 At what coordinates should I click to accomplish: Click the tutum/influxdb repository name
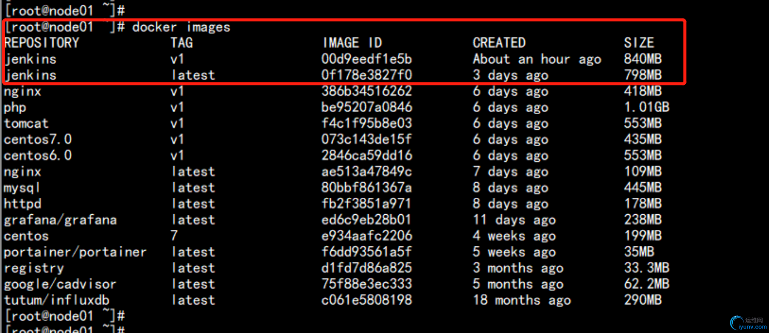57,300
